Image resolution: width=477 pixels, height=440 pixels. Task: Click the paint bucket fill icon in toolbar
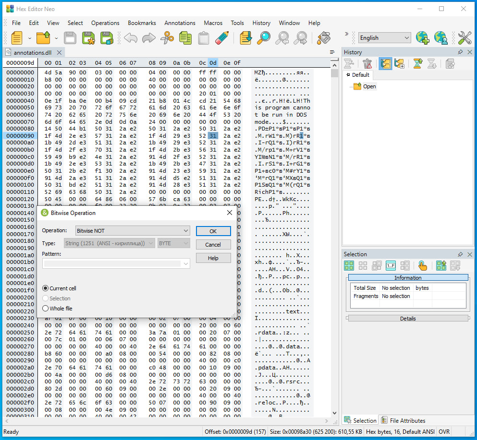tap(324, 38)
